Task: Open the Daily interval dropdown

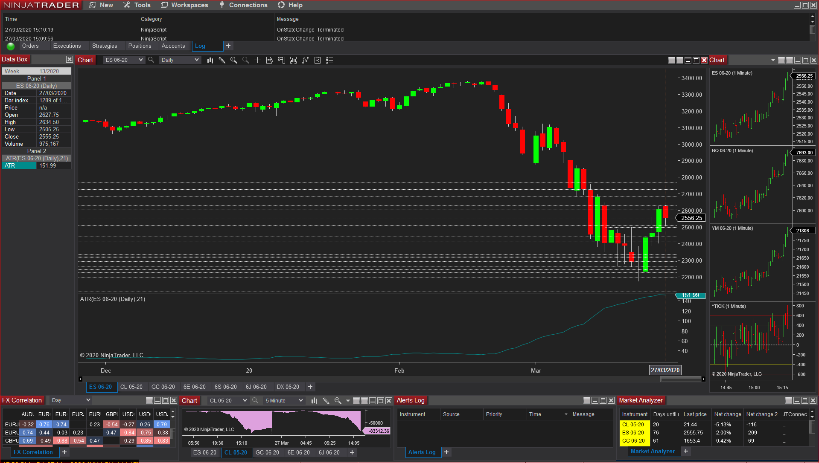Action: tap(180, 60)
